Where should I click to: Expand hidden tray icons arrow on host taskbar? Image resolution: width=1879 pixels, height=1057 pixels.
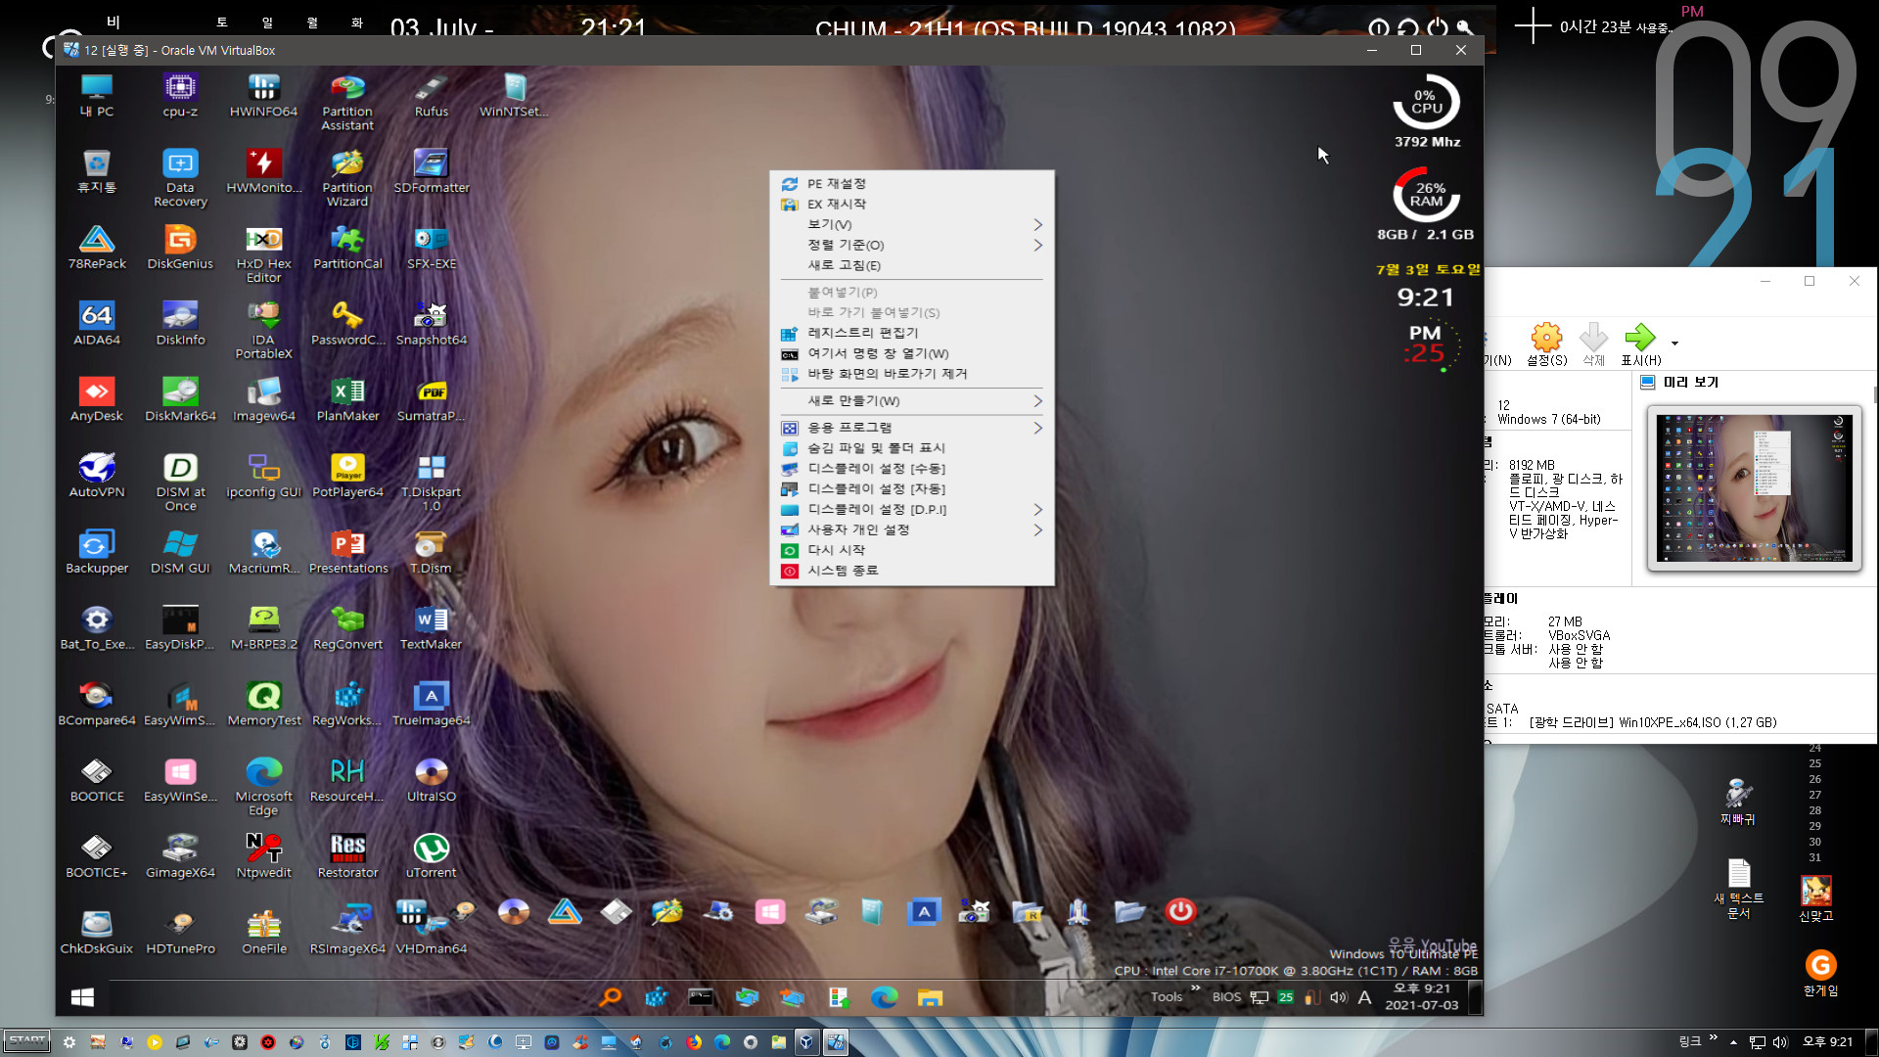(x=1733, y=1042)
